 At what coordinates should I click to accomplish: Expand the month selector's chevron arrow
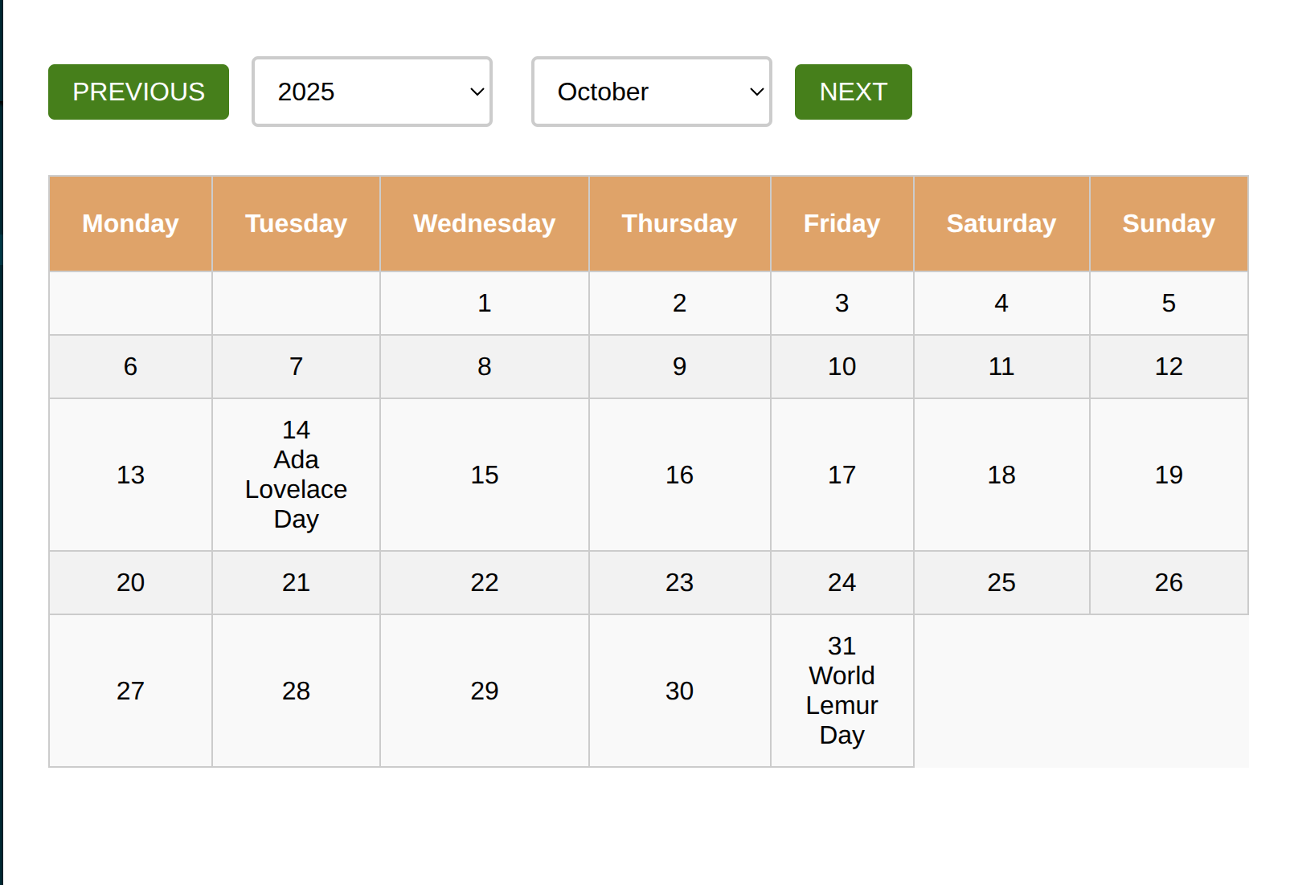[x=756, y=92]
